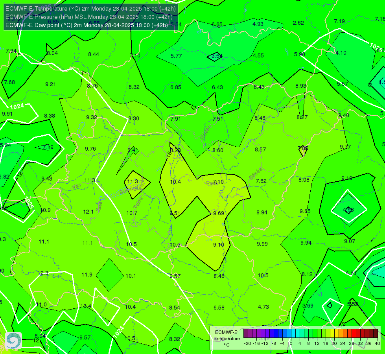Click the 9.10 value in yellow-green area
The image size is (385, 354).
point(219,245)
